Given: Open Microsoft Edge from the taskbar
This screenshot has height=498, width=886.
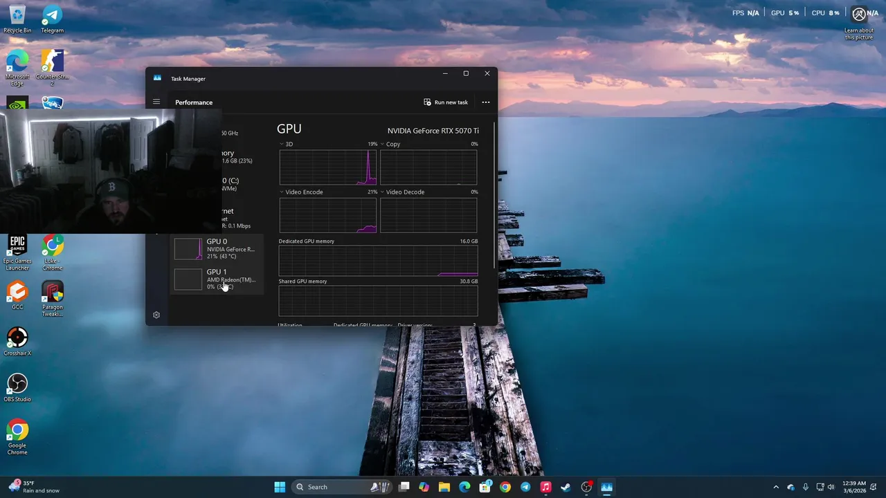Looking at the screenshot, I should pyautogui.click(x=464, y=487).
